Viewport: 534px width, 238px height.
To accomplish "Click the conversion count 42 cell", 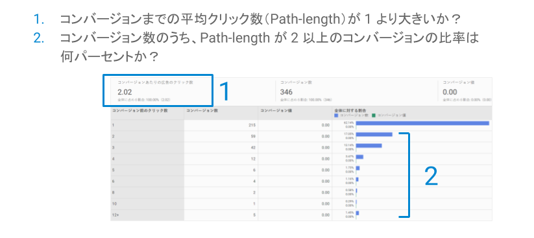I will 221,148.
